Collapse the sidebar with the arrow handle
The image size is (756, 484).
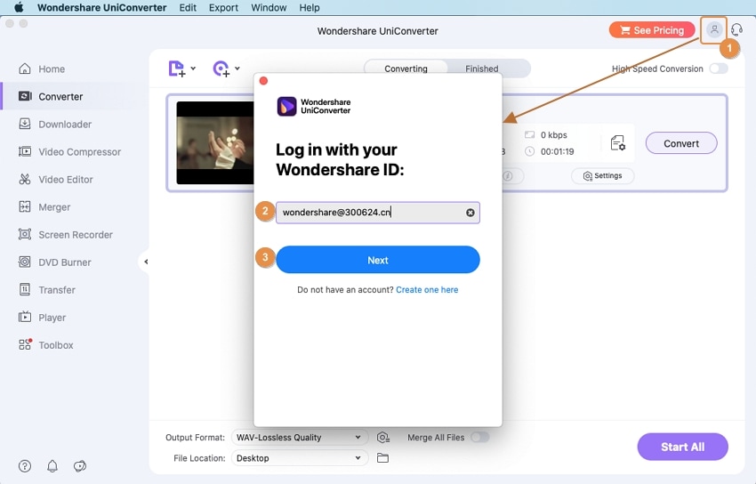146,262
